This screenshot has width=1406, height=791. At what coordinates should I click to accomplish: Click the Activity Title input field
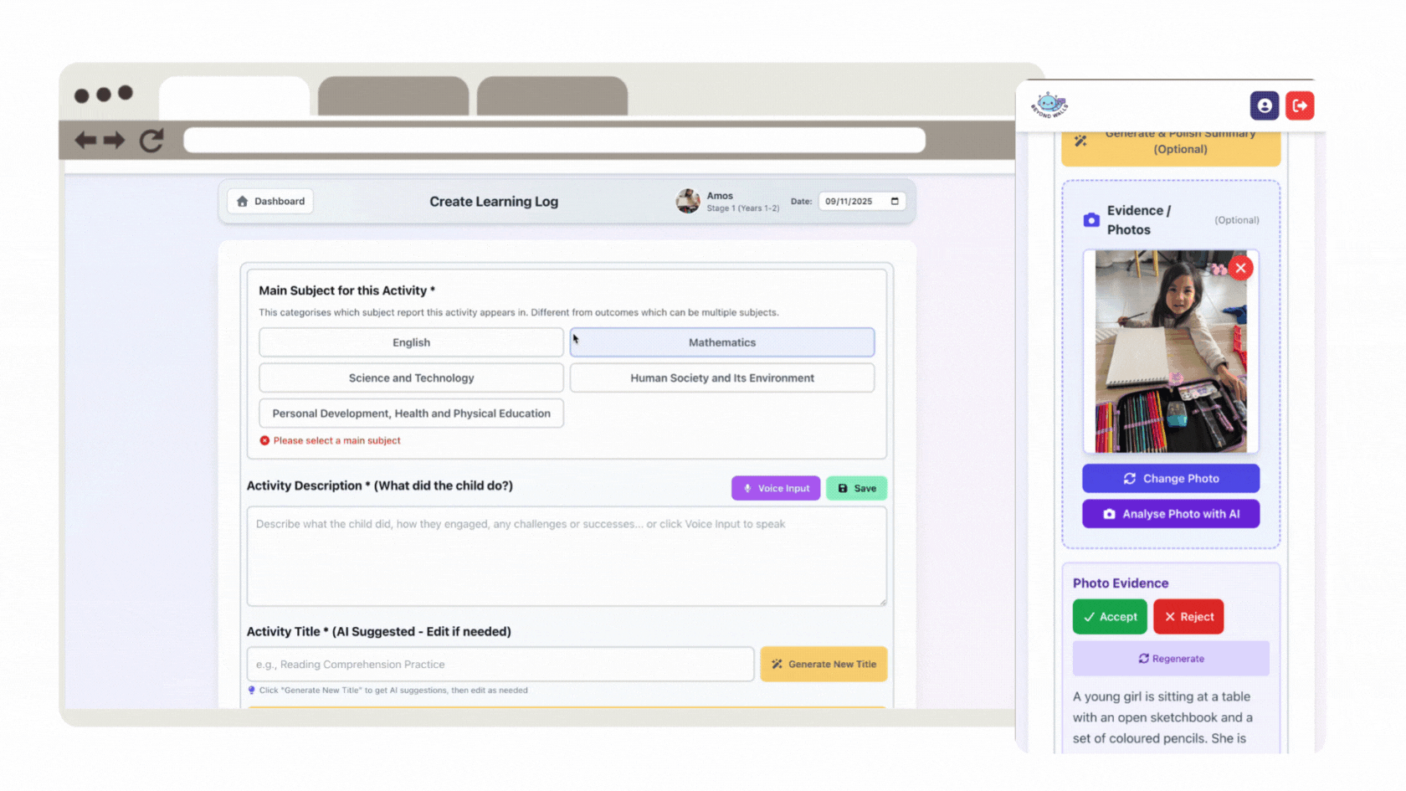pos(500,665)
